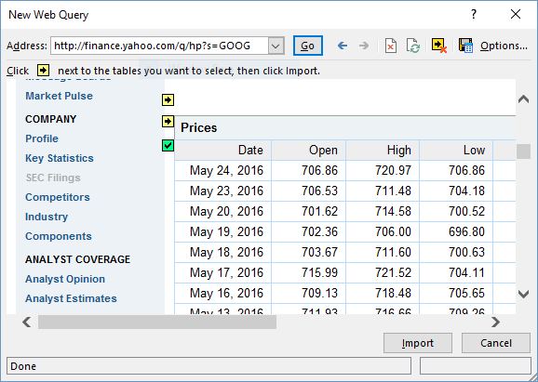
Task: Click the Import button
Action: coord(418,343)
